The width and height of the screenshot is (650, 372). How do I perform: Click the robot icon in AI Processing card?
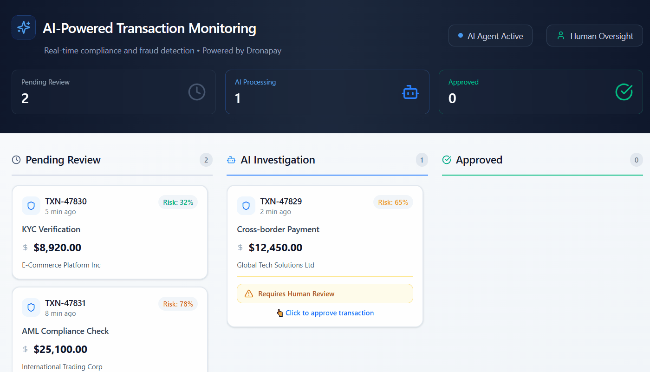click(410, 92)
